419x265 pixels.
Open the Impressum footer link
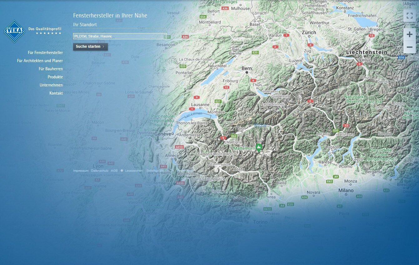click(x=81, y=171)
